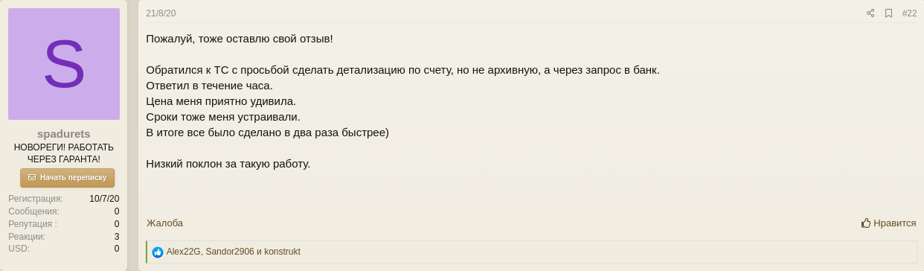This screenshot has width=924, height=271.
Task: Open the Sandor2906 profile from the reactions list
Action: click(230, 252)
